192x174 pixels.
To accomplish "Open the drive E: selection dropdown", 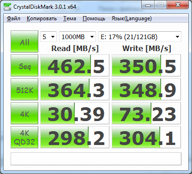I will point(140,37).
